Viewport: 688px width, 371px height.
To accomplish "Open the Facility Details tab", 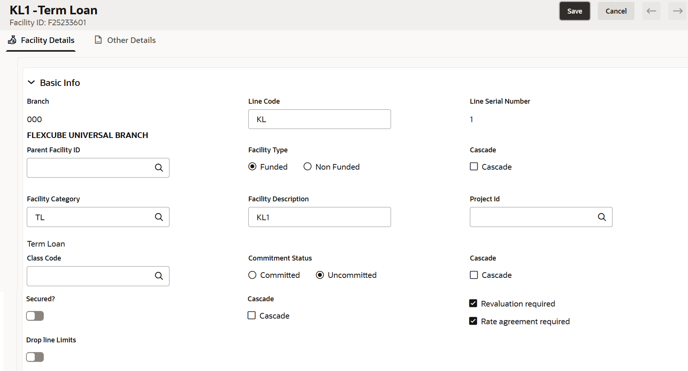I will 48,40.
